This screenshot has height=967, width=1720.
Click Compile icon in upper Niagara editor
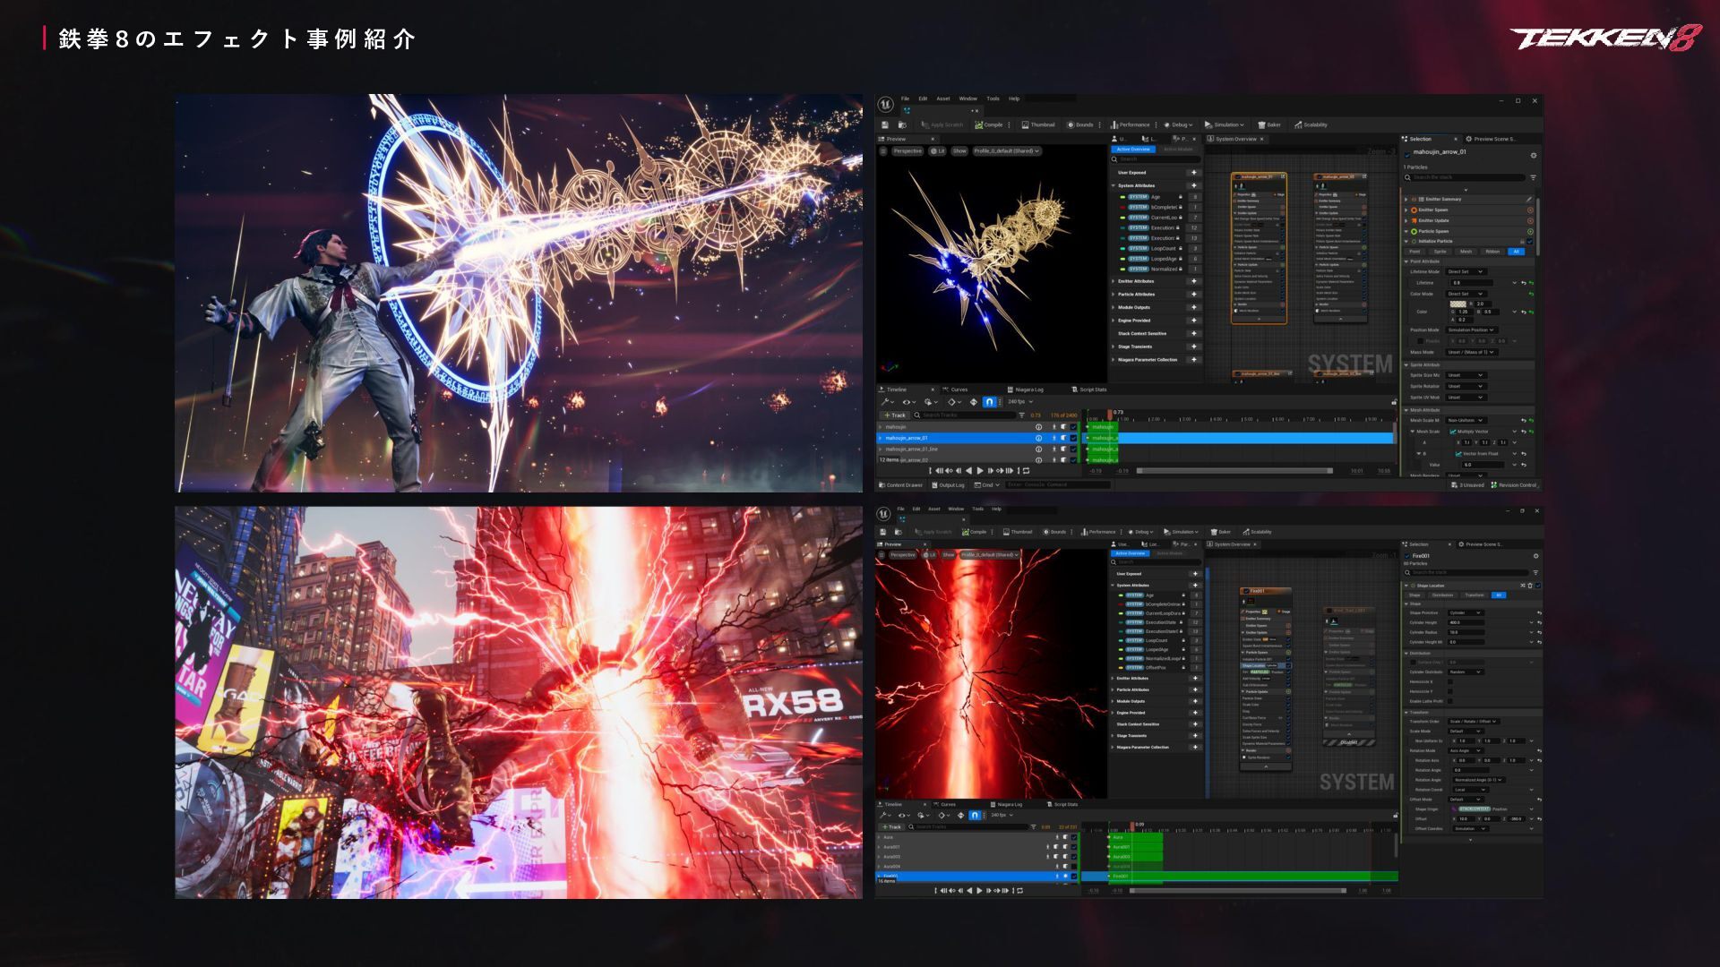click(979, 125)
